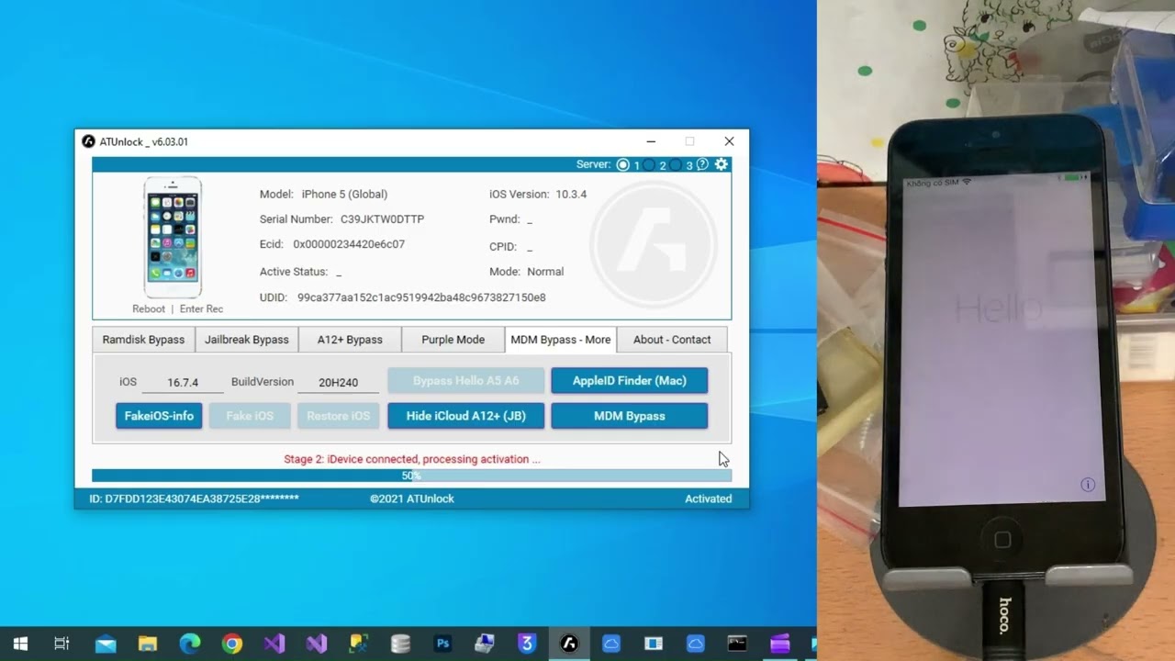Click Hide iCloud A12+ (JB) button

tap(466, 416)
